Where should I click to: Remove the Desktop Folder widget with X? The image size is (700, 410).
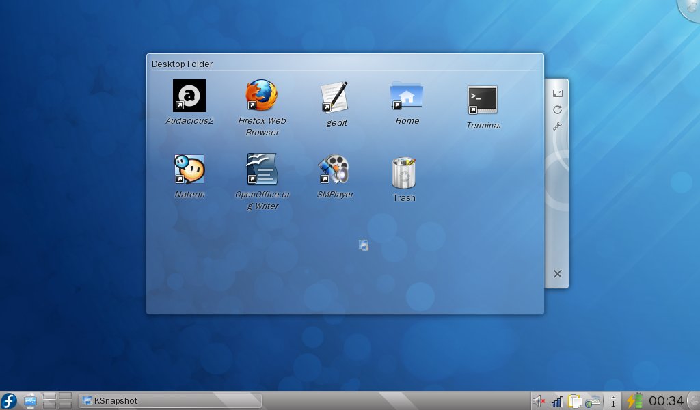click(558, 274)
